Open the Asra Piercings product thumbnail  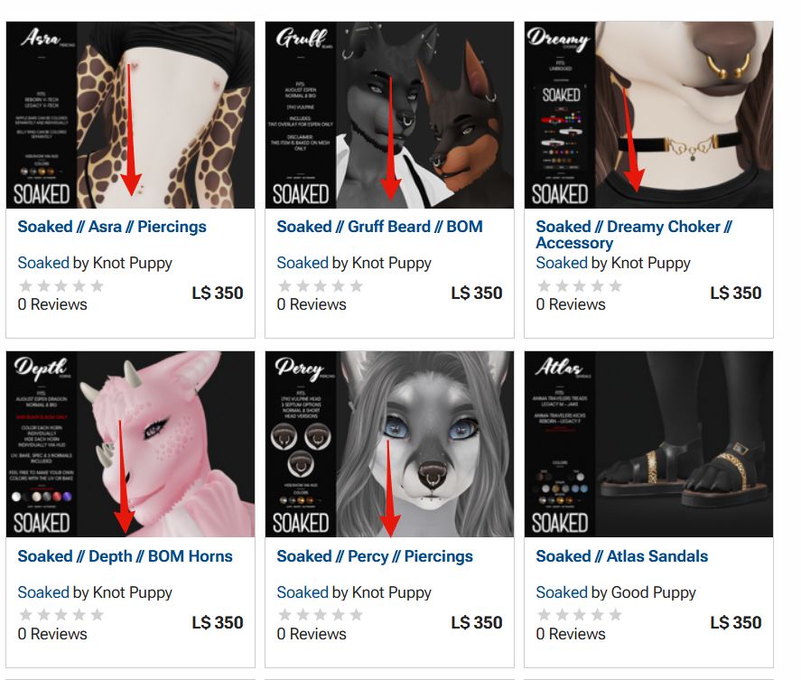[130, 115]
